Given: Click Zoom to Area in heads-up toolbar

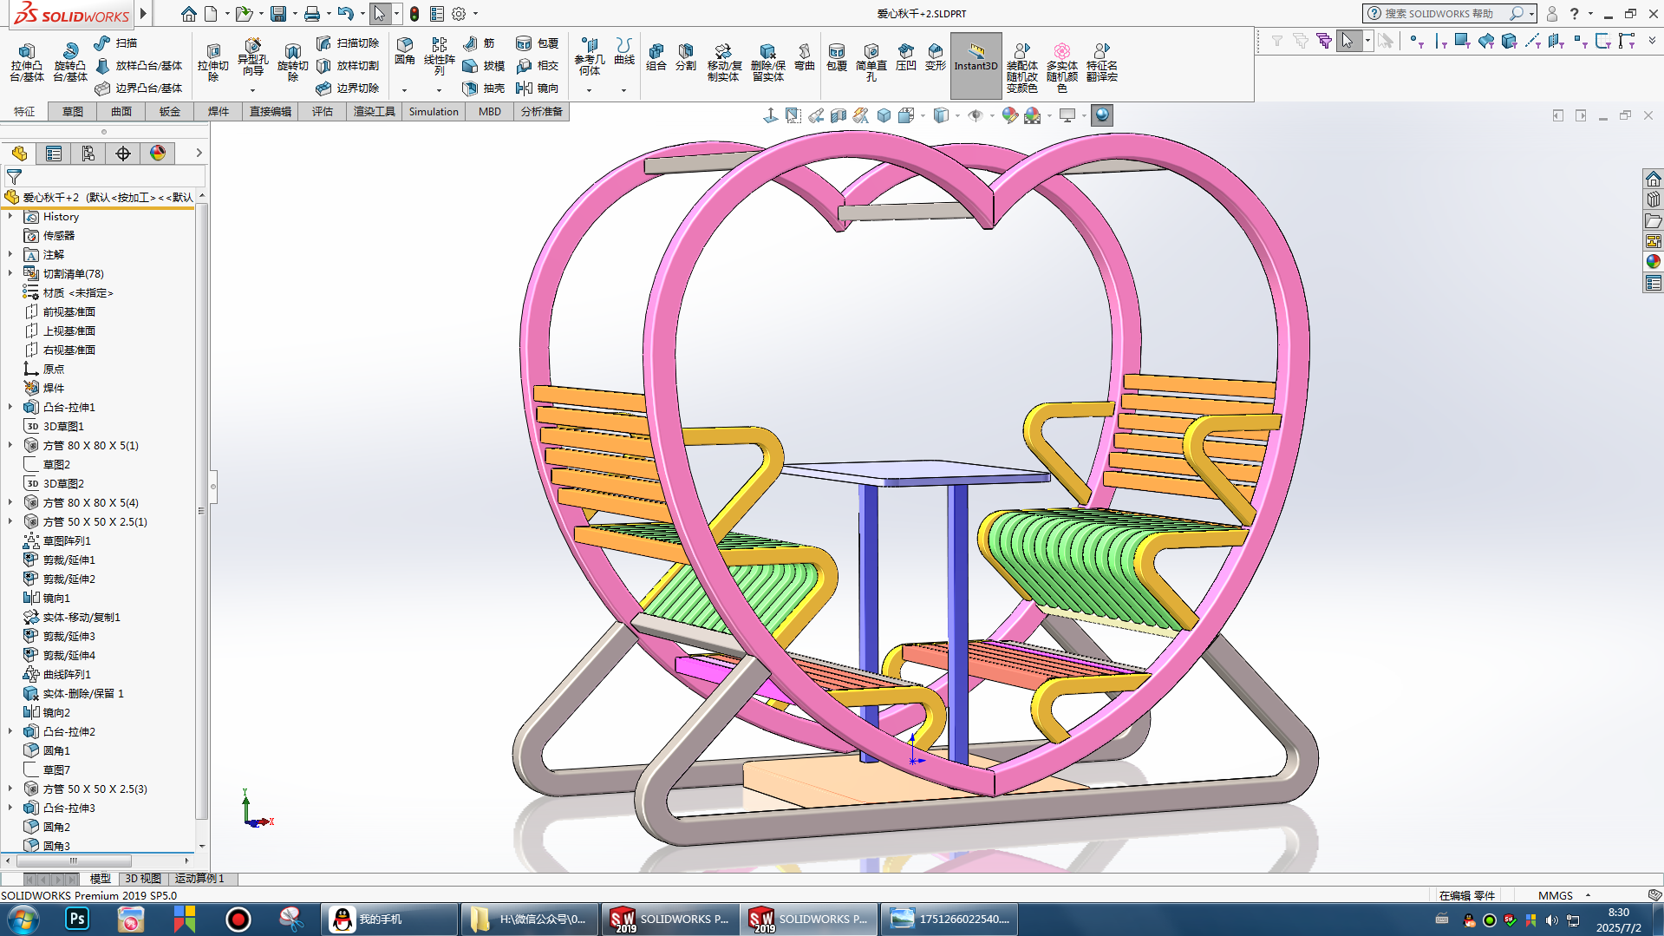Looking at the screenshot, I should click(x=793, y=115).
